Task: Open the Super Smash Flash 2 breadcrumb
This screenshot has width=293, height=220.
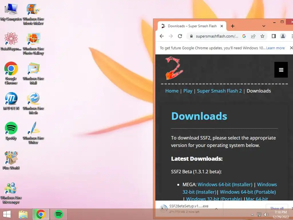Action: 219,91
